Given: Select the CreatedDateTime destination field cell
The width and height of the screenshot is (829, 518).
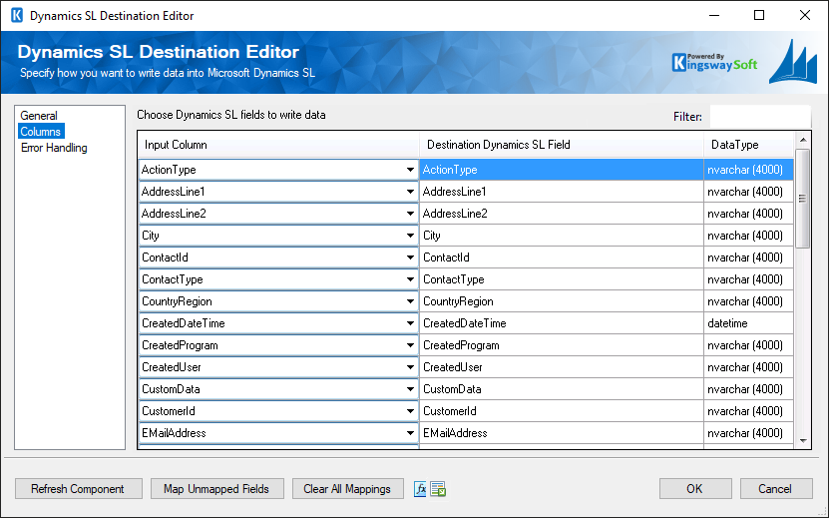Looking at the screenshot, I should point(562,323).
